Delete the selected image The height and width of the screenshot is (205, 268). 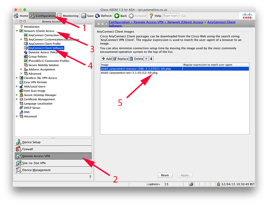click(x=136, y=59)
